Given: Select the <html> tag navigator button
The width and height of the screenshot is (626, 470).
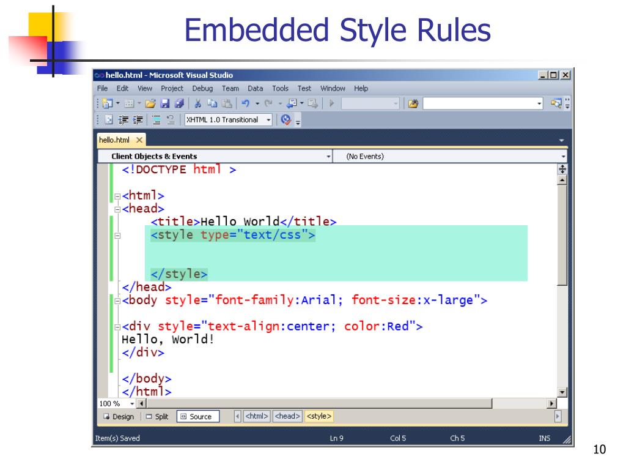Looking at the screenshot, I should point(257,416).
